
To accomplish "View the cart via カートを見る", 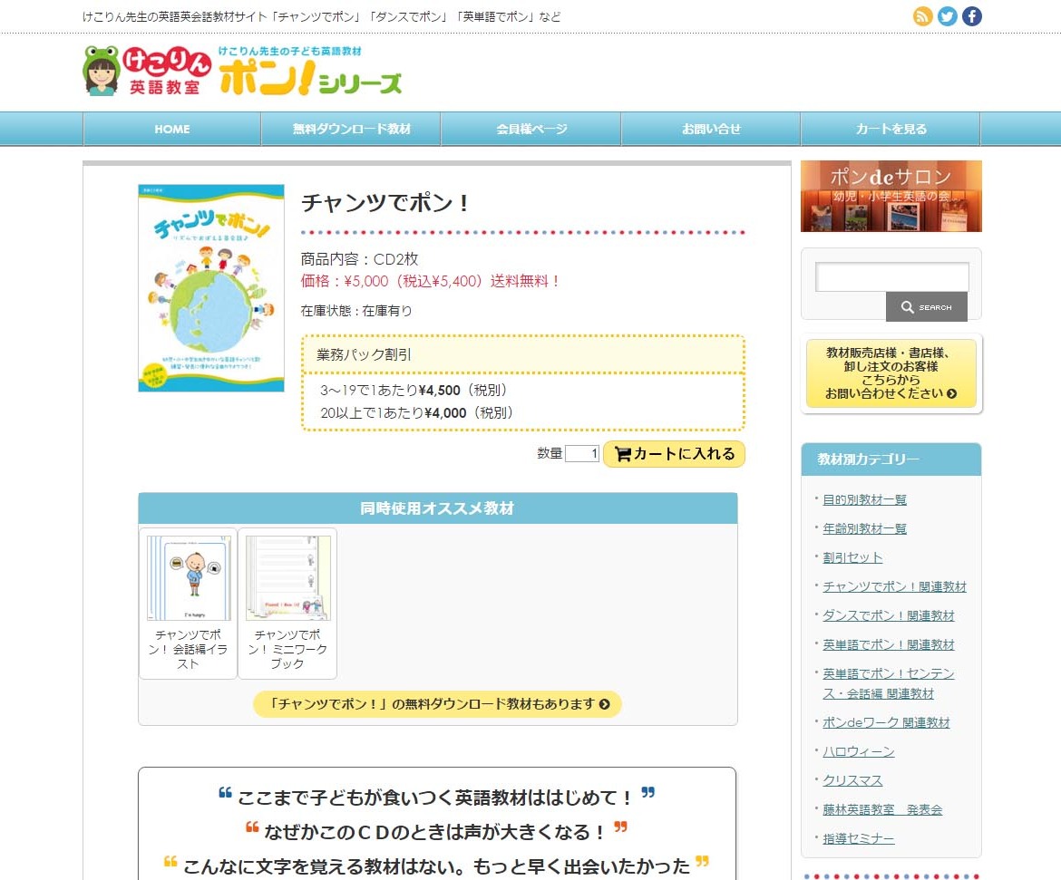I will [x=890, y=129].
